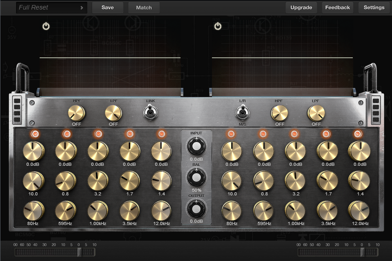
Task: Click the BAL balance knob
Action: coord(196,177)
